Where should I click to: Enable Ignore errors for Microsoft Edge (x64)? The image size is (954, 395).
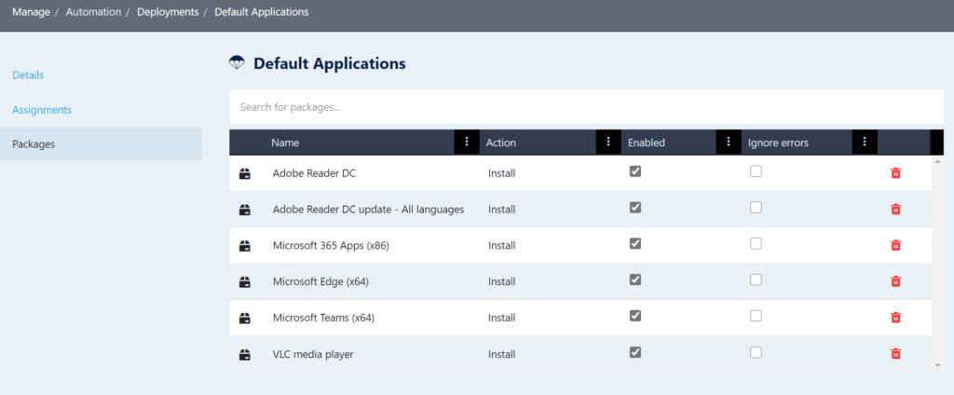click(x=756, y=279)
